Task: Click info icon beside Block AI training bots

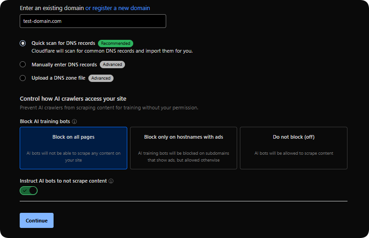Action: coord(74,122)
